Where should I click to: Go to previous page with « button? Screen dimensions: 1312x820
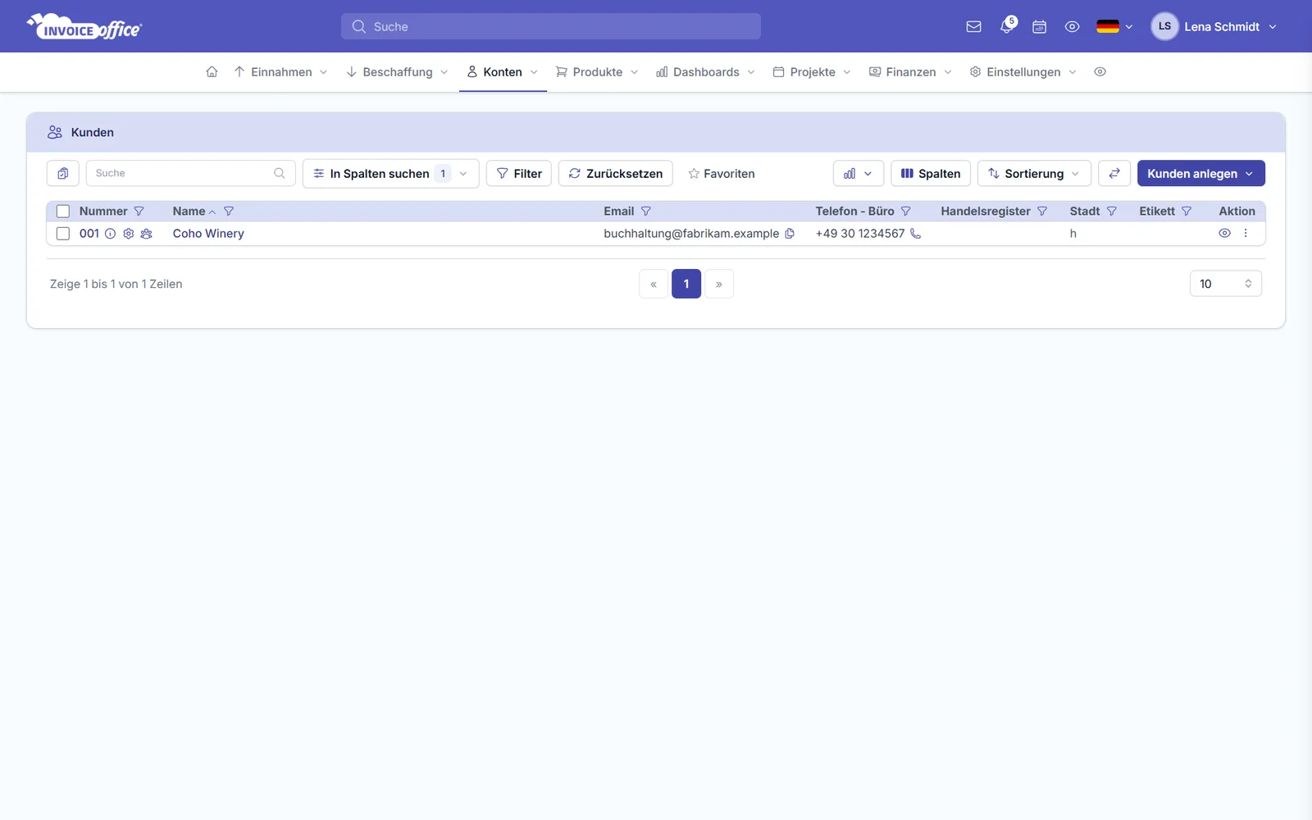point(654,284)
